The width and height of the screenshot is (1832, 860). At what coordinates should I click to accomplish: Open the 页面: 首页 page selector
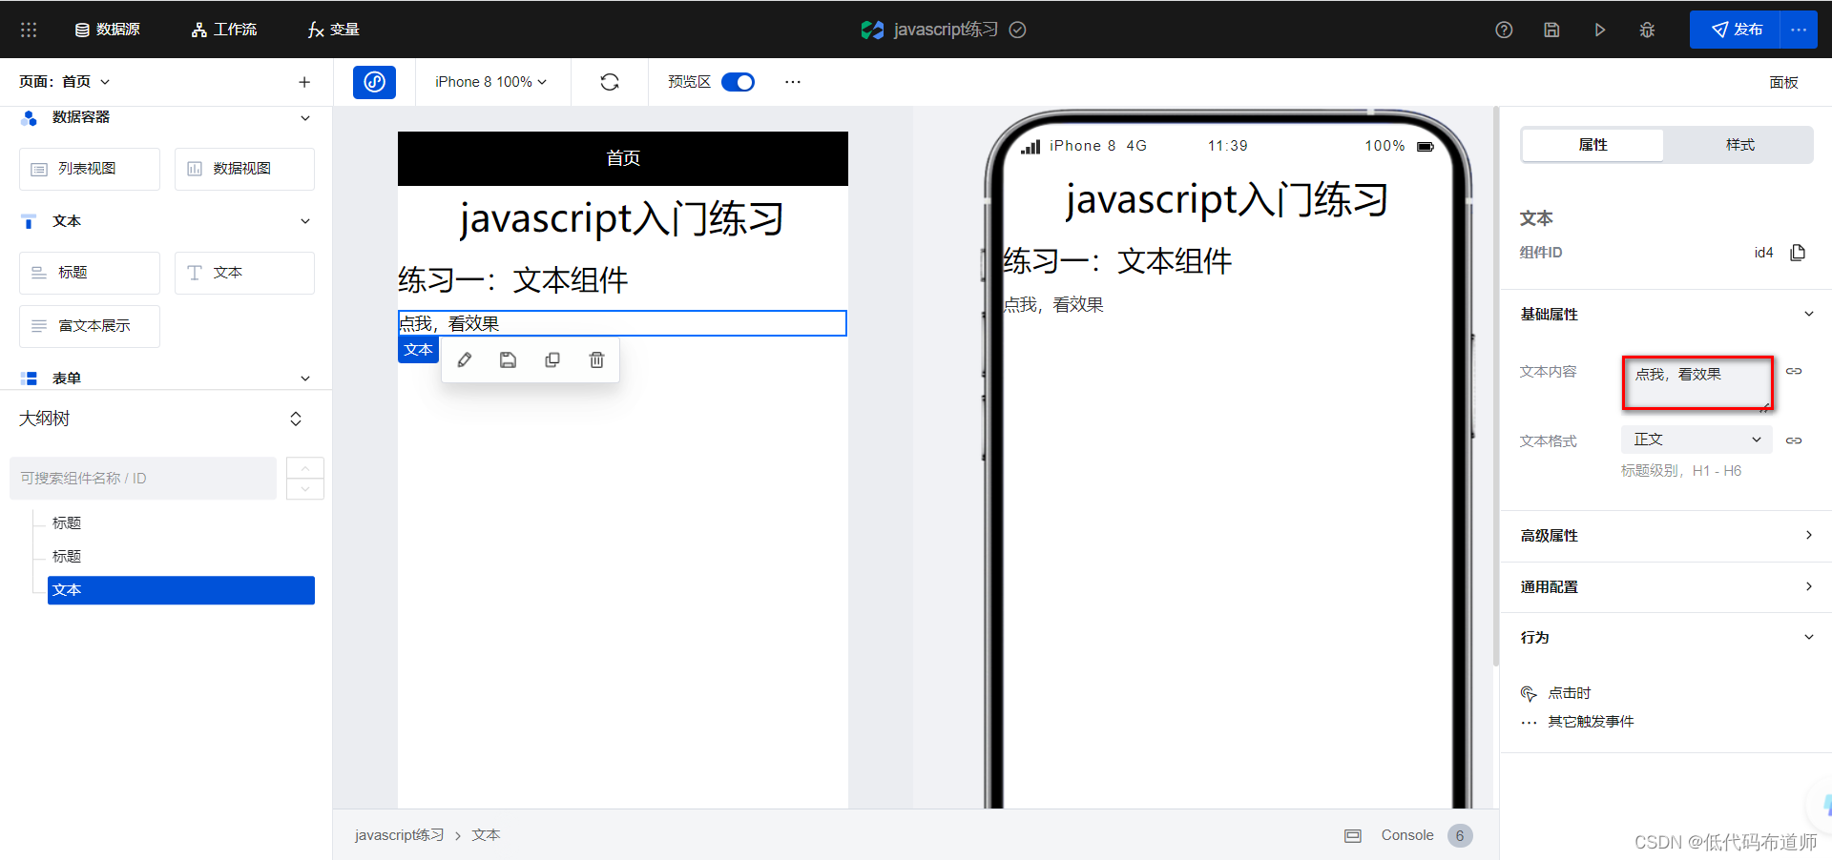coord(65,82)
